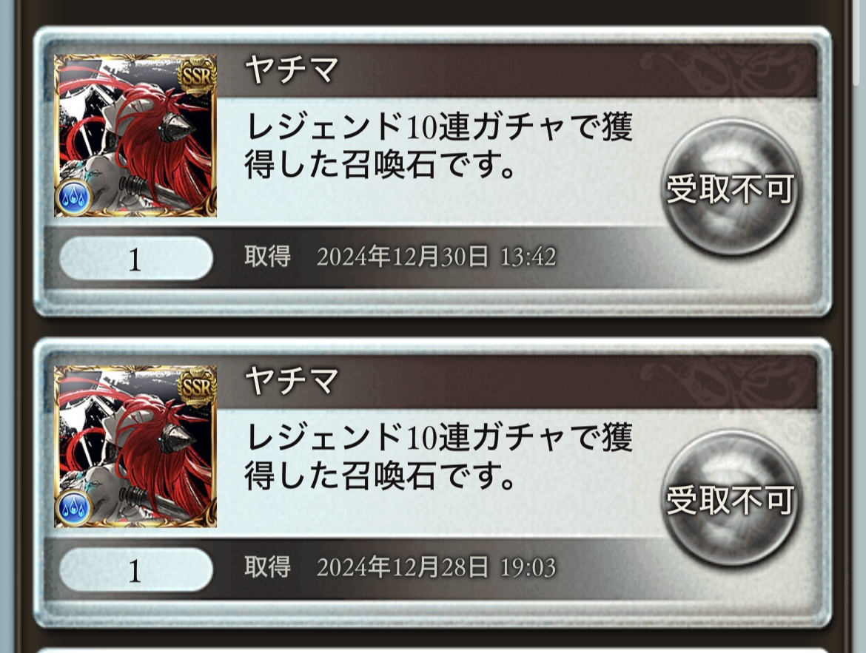
Task: Tap the 取得 label in the first entry
Action: (x=268, y=257)
